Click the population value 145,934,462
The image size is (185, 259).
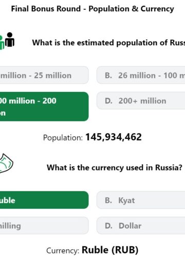(x=114, y=137)
